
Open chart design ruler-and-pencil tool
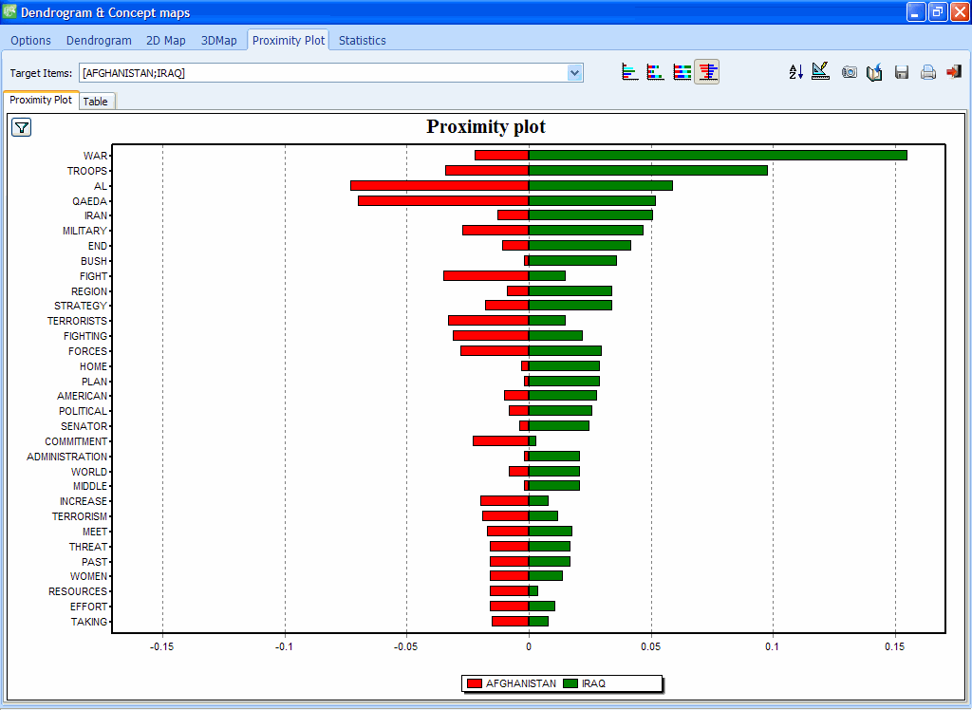pyautogui.click(x=821, y=72)
